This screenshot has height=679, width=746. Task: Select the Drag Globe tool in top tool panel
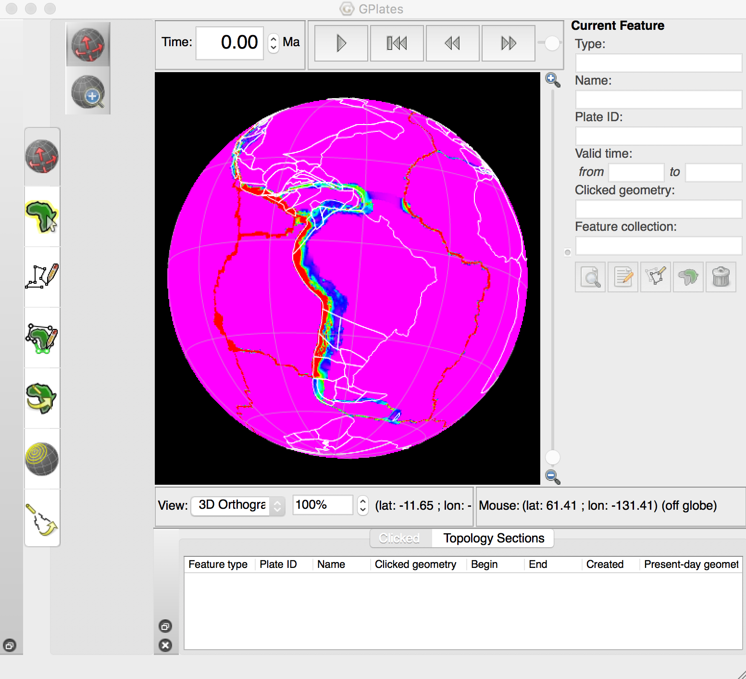coord(88,45)
